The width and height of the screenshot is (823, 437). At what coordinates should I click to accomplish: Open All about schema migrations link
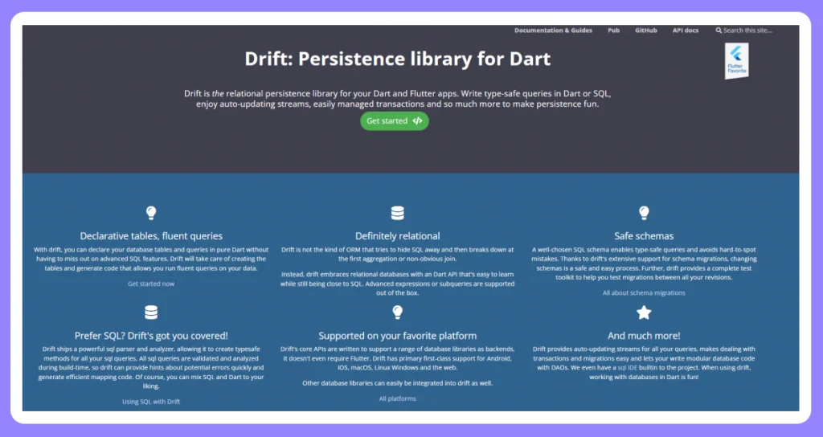tap(644, 292)
